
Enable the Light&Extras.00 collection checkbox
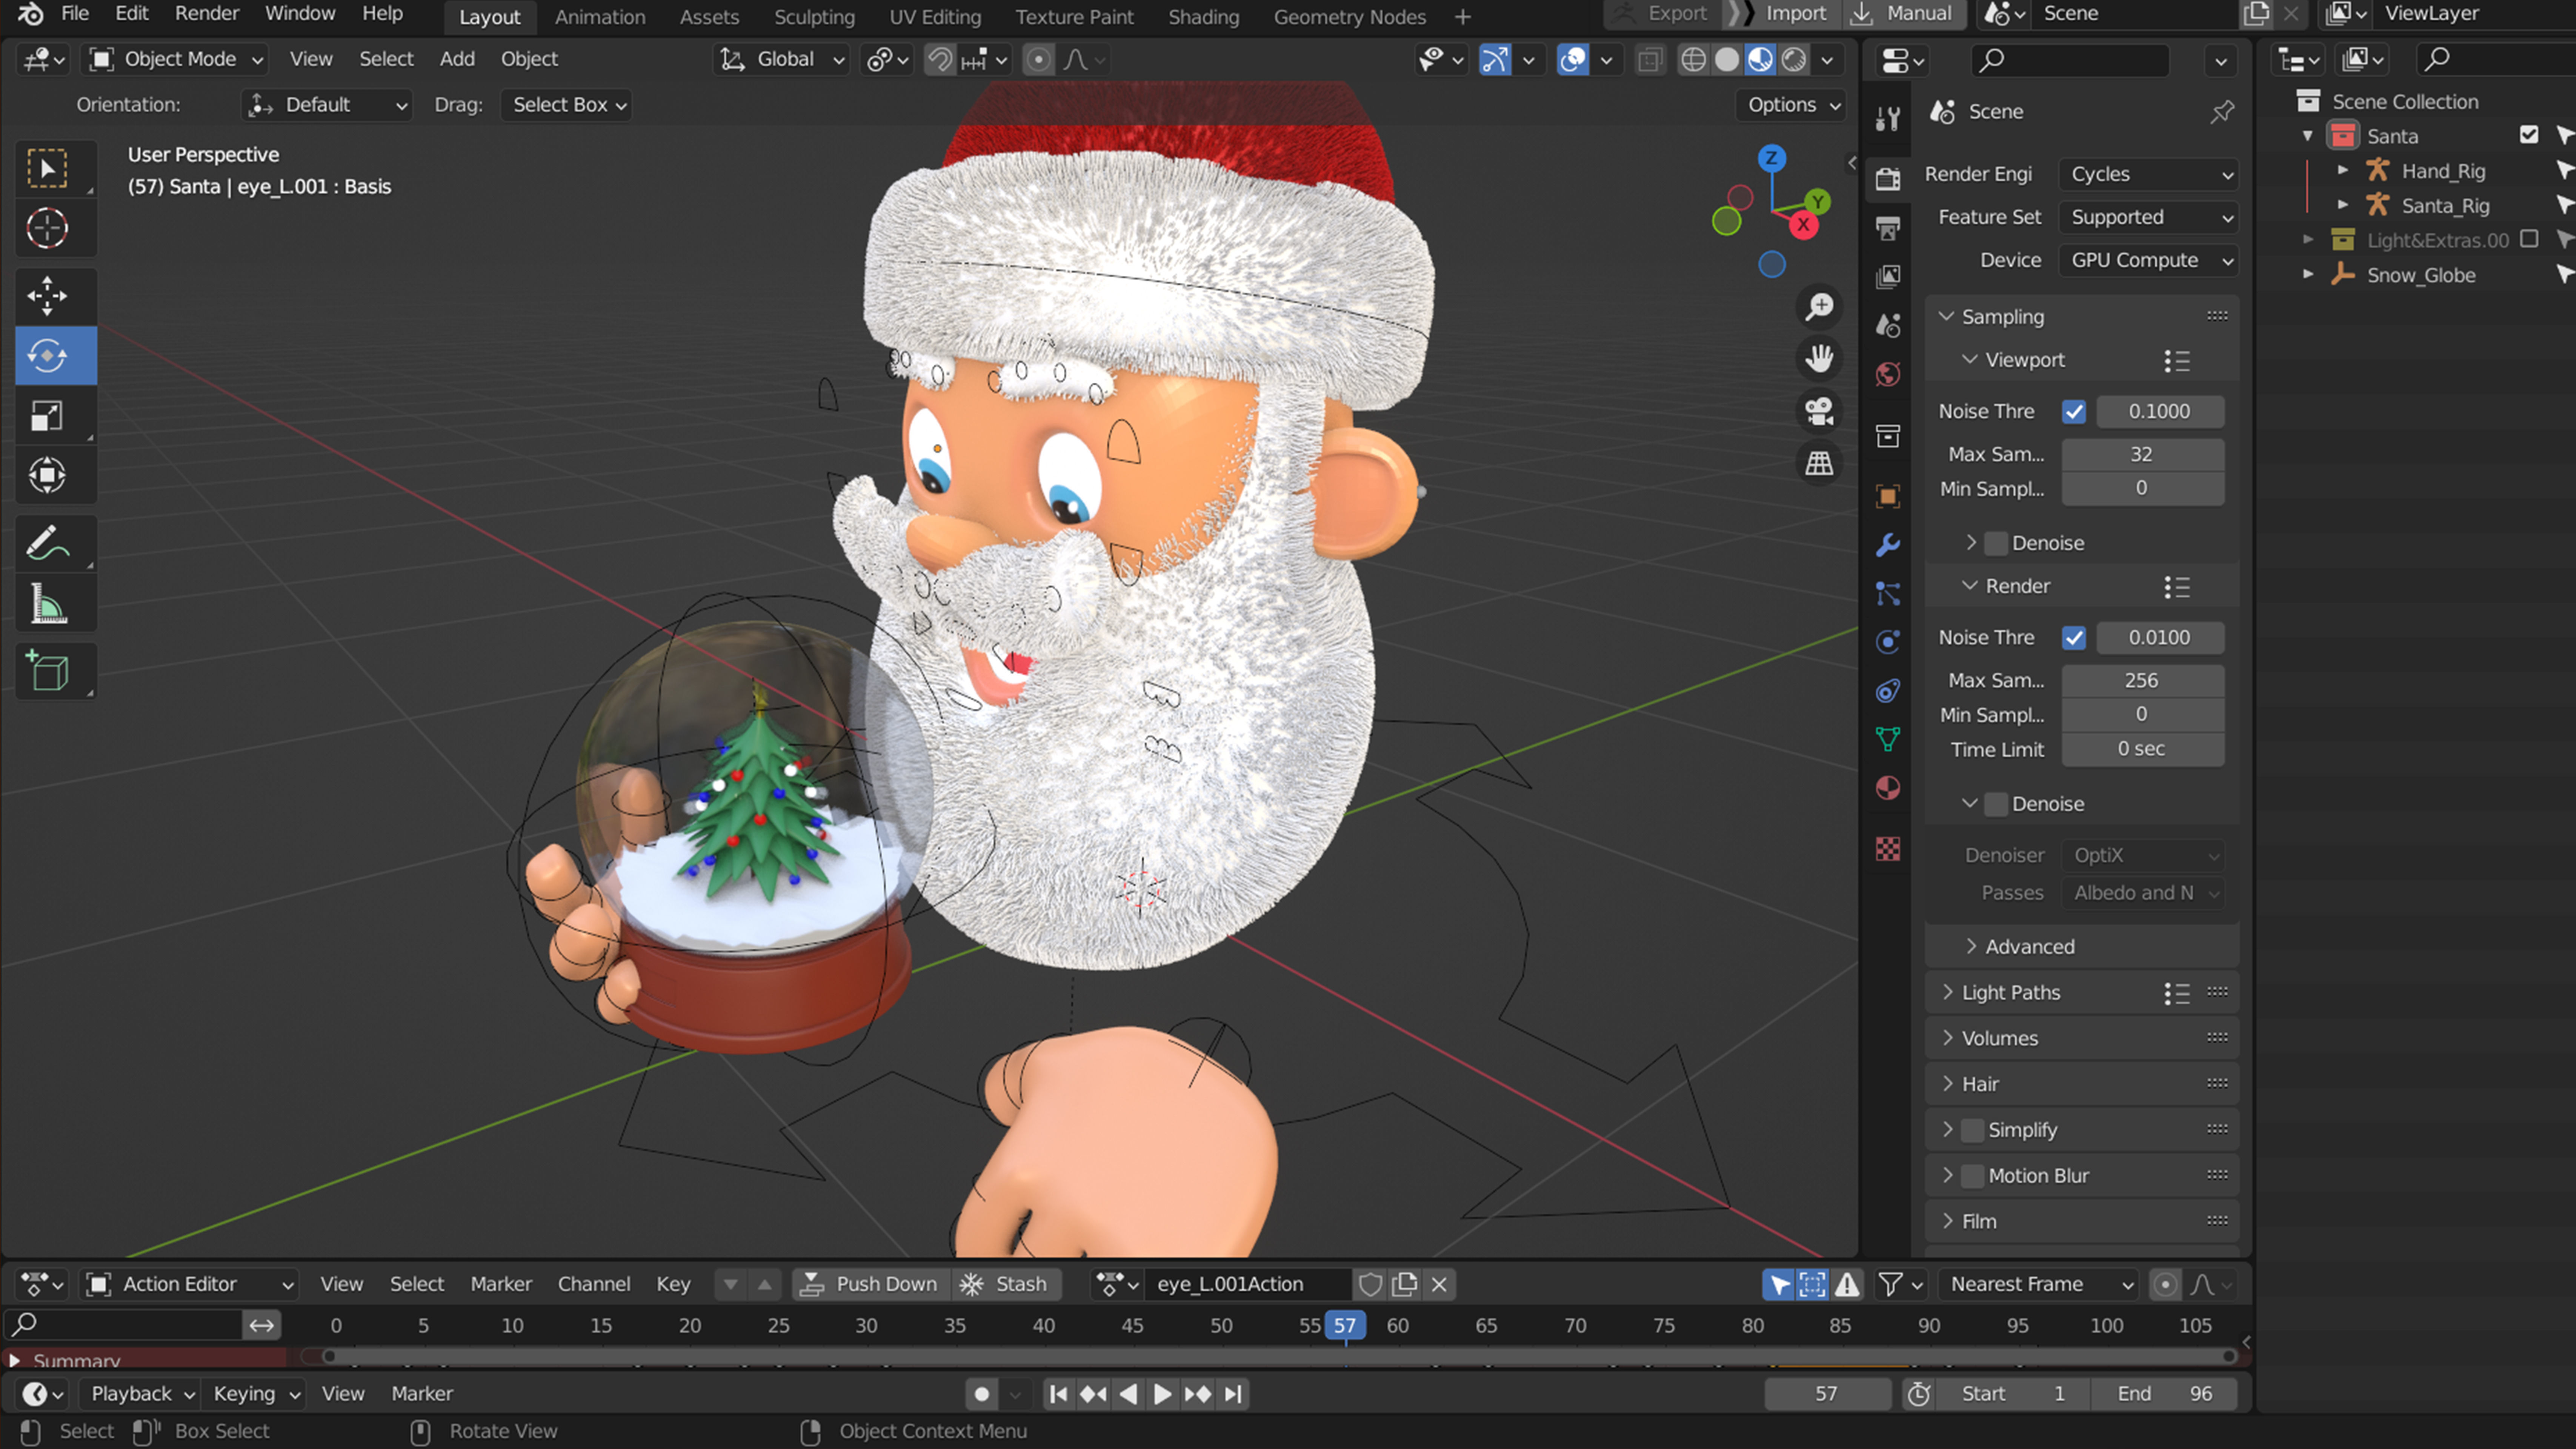(x=2529, y=239)
